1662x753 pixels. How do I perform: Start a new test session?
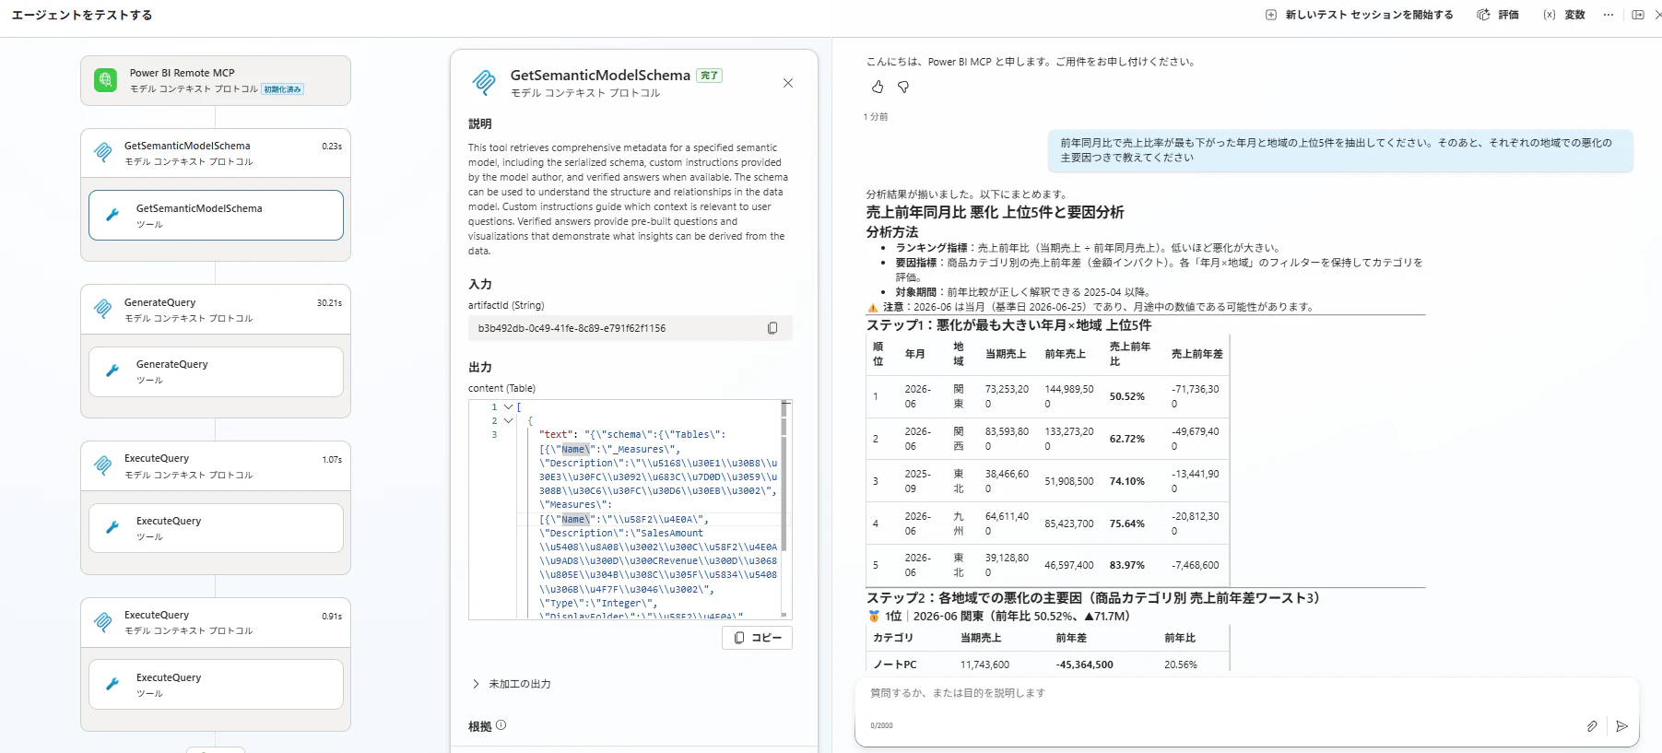pos(1360,15)
